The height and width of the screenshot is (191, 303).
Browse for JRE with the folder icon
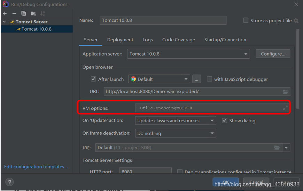[x=277, y=148]
